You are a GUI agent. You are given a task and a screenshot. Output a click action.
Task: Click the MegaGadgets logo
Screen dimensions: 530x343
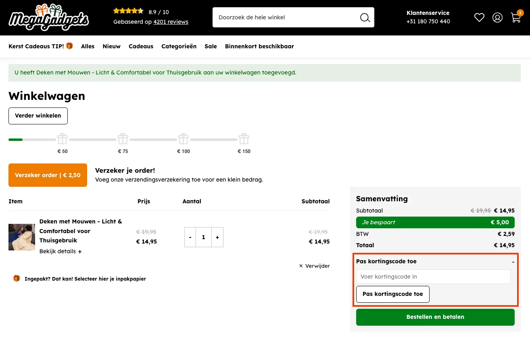coord(48,17)
